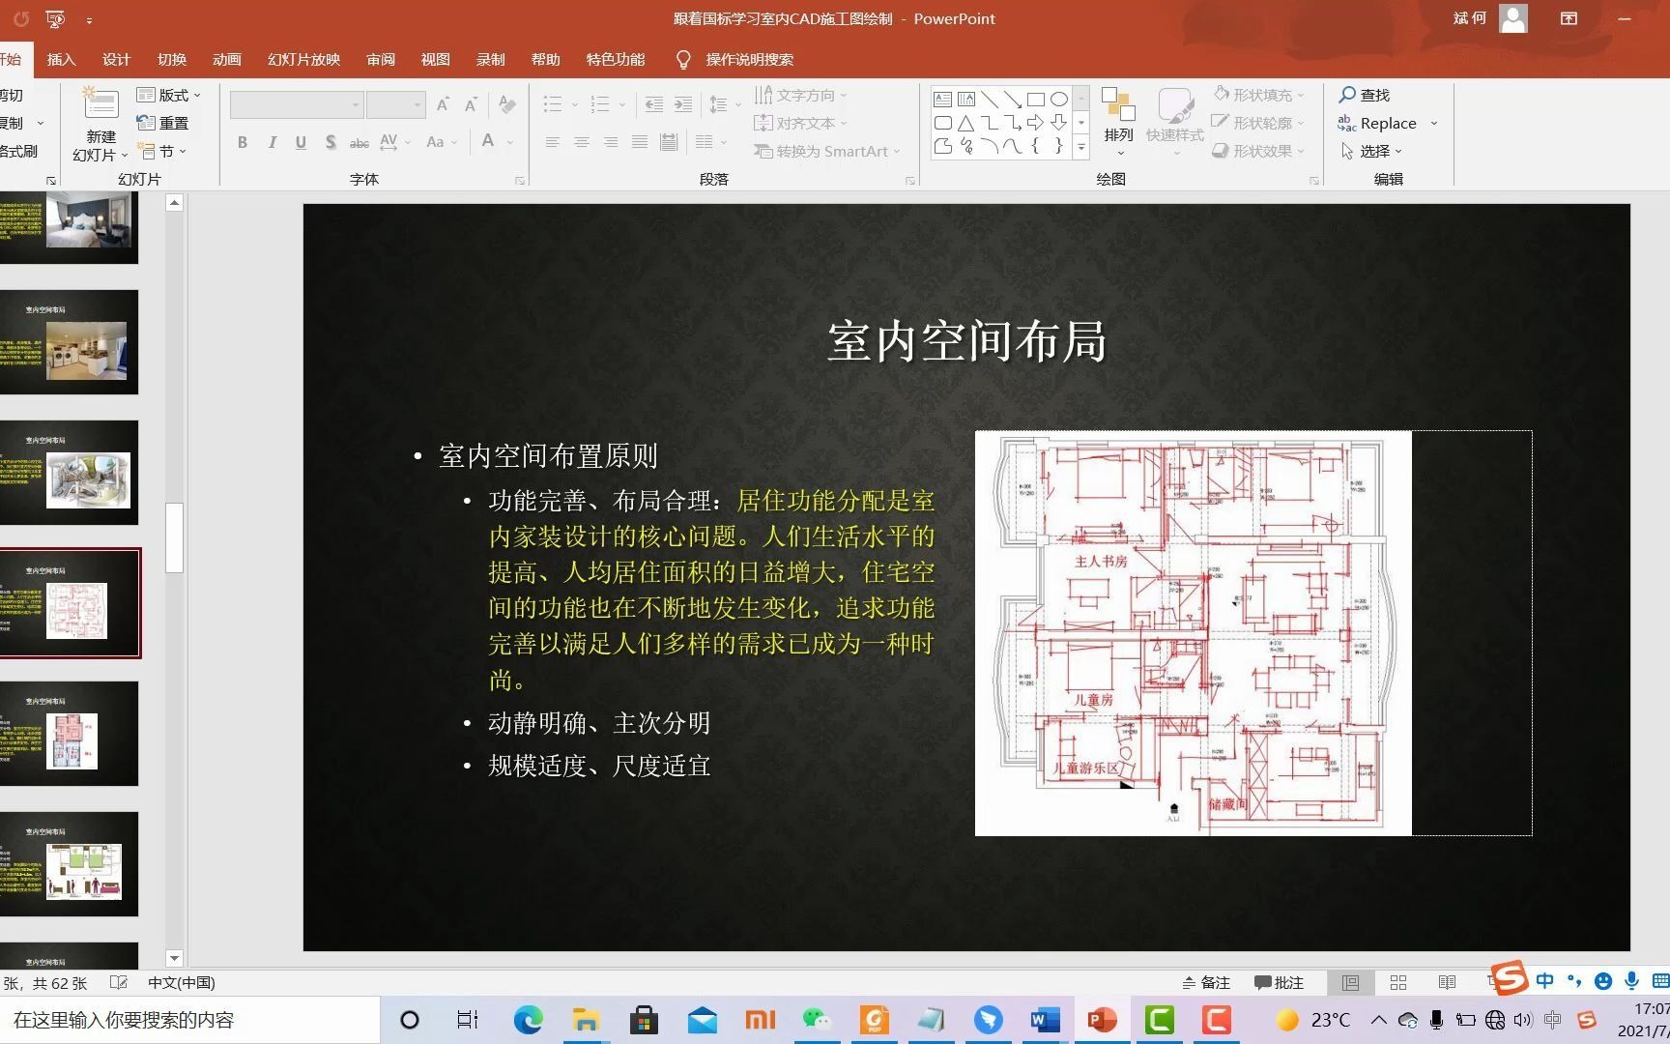Switch to the 插入 ribbon tab

tap(61, 59)
